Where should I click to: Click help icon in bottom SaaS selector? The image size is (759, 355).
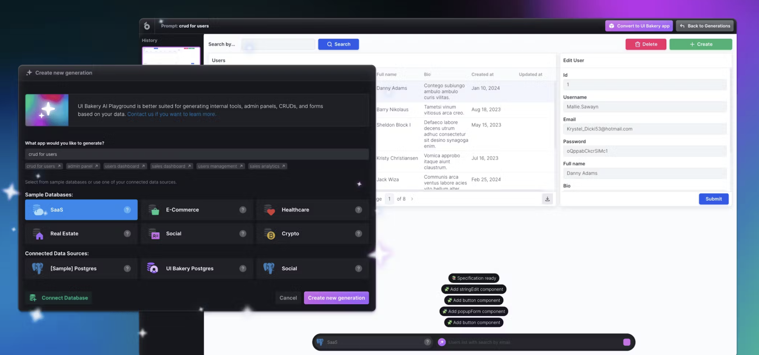(427, 342)
